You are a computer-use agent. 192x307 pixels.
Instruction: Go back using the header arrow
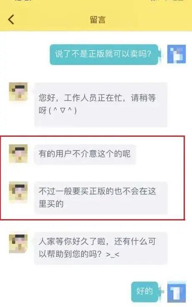[x=11, y=20]
